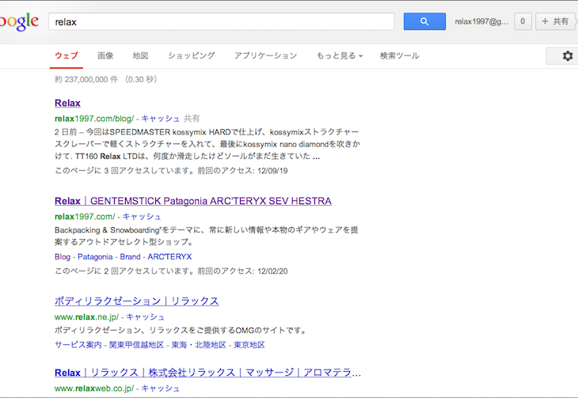The height and width of the screenshot is (398, 578).
Task: Click the notifications counter showing 0
Action: point(523,21)
